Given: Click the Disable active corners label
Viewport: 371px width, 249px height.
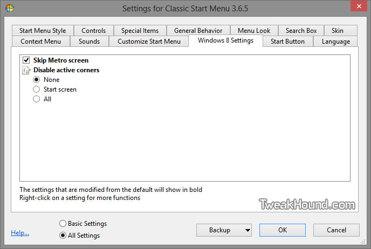Looking at the screenshot, I should 66,70.
